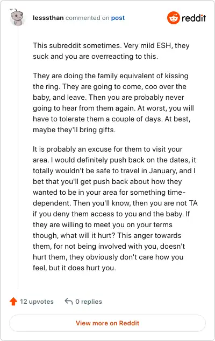This screenshot has width=215, height=341.
Task: Open the lesssthan Snoo avatar
Action: [x=16, y=17]
